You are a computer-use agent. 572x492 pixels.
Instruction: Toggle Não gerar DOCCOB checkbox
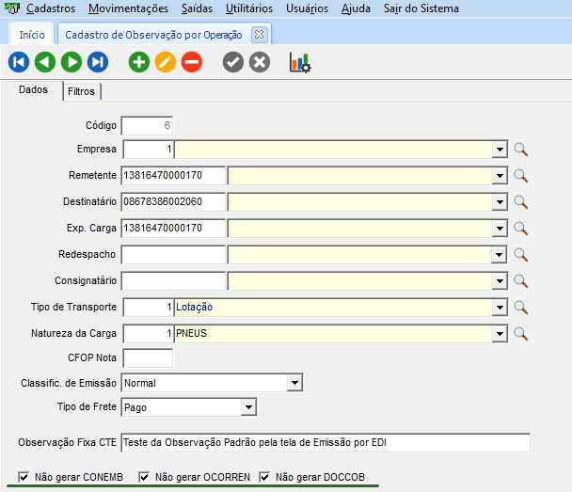coord(264,477)
